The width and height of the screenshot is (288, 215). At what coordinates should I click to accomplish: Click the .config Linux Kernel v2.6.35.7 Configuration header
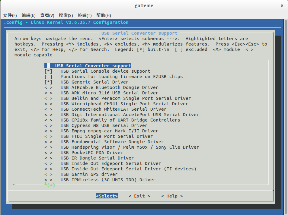[66, 22]
